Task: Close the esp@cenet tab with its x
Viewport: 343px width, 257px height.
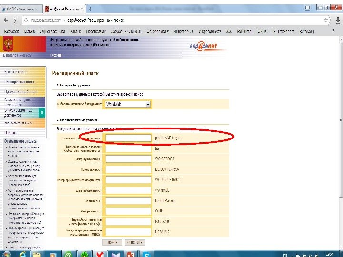Action: (x=82, y=9)
